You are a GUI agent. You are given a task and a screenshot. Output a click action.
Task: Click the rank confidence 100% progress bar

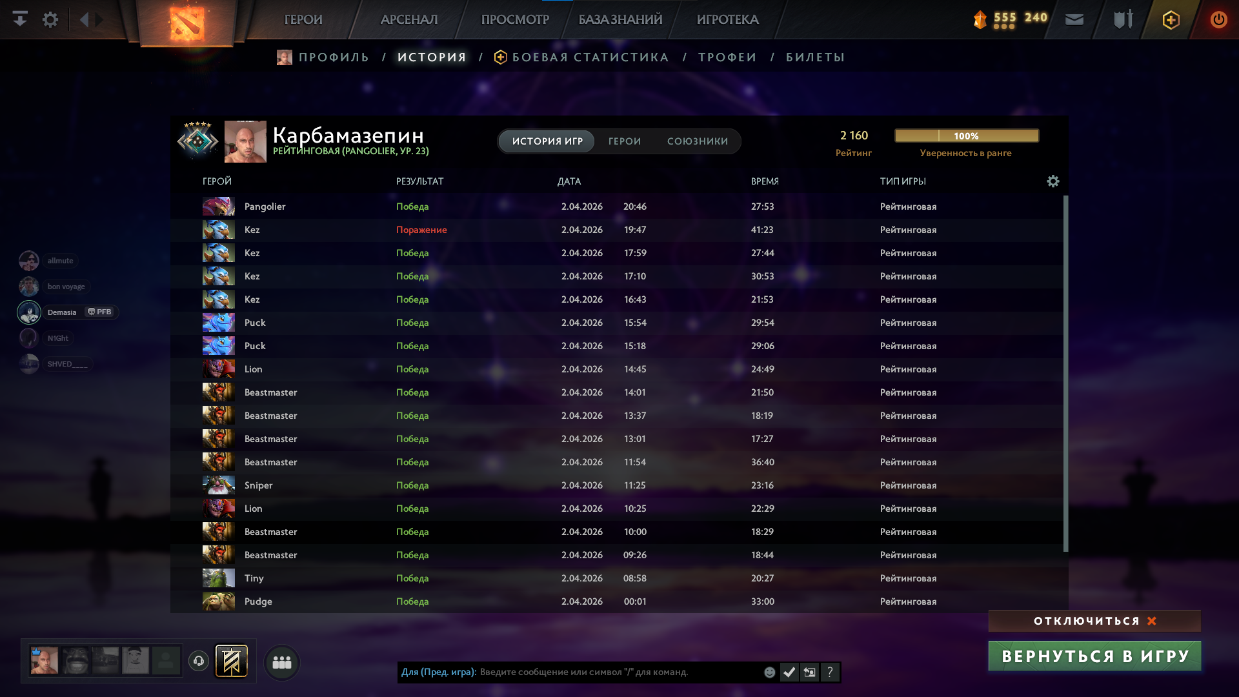967,136
